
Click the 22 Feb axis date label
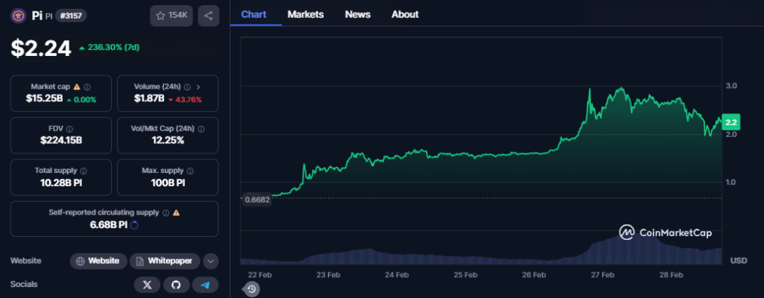259,275
